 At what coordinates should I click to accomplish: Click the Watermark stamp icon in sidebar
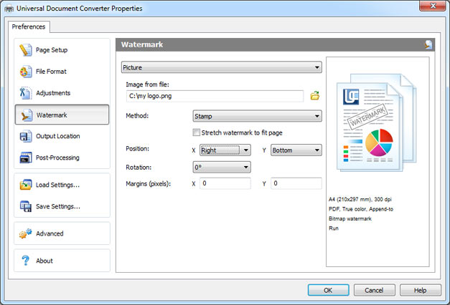(27, 115)
